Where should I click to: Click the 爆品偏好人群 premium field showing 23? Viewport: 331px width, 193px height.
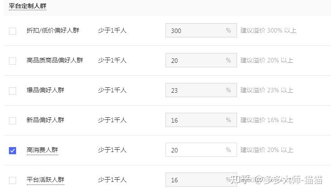(x=197, y=90)
